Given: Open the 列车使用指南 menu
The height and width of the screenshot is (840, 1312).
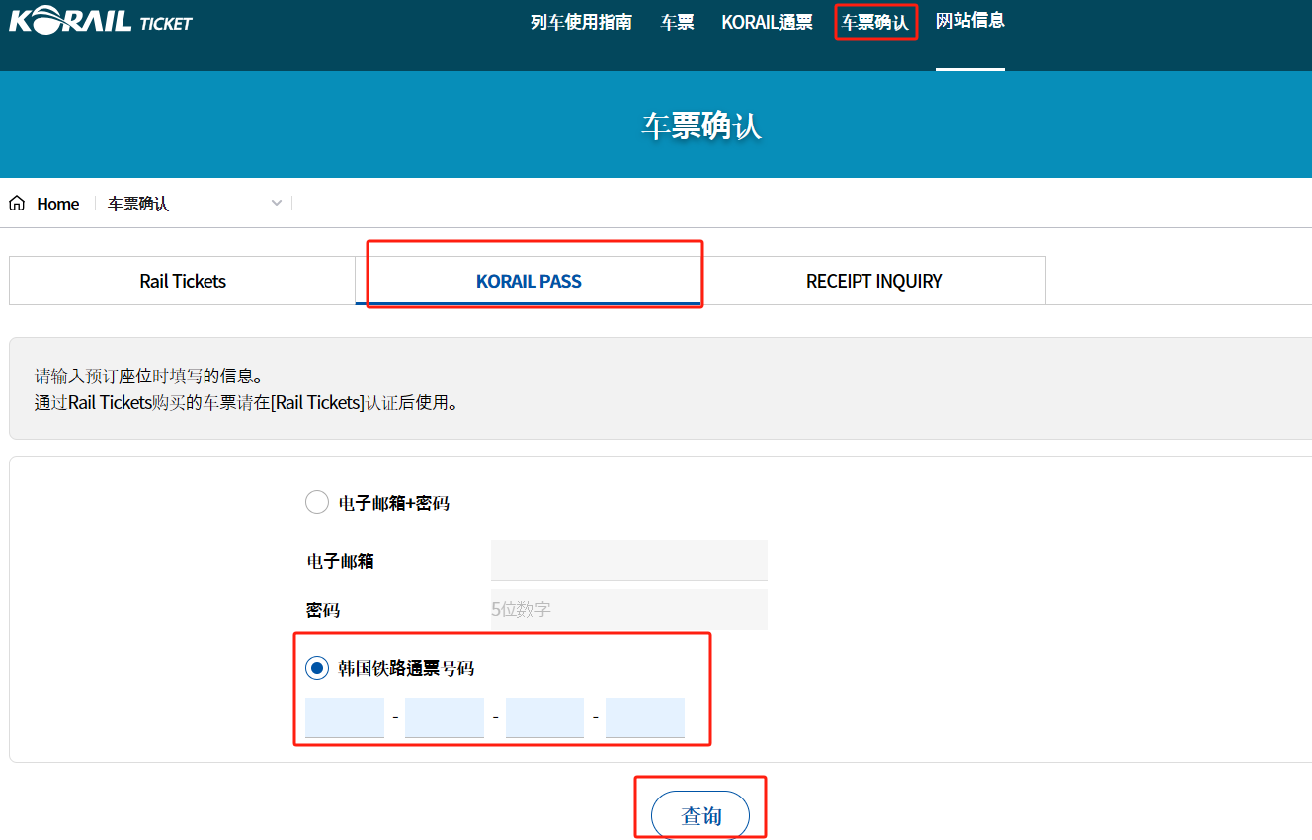Looking at the screenshot, I should pos(581,22).
